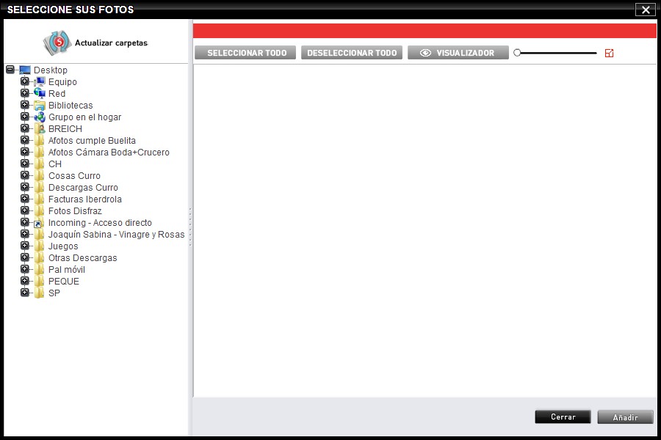Screen dimensions: 661x440
Task: Select the PEQUE label
Action: [64, 282]
